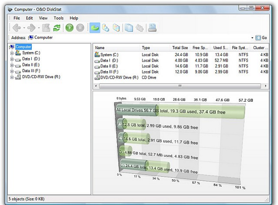Expand Data II (E:) tree node
The height and width of the screenshot is (205, 278).
(12, 65)
